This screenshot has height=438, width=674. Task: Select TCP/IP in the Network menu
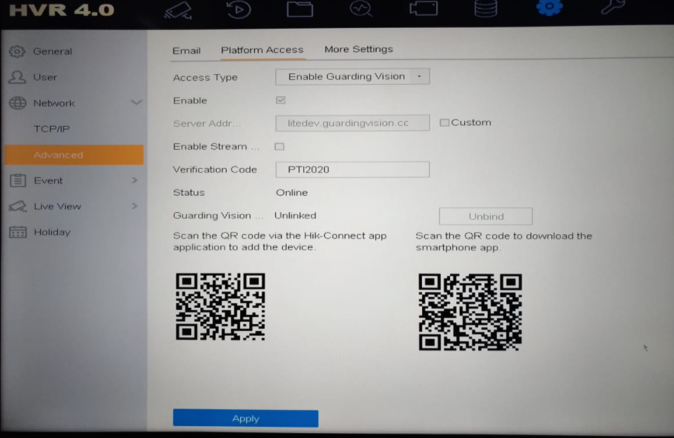tap(52, 129)
